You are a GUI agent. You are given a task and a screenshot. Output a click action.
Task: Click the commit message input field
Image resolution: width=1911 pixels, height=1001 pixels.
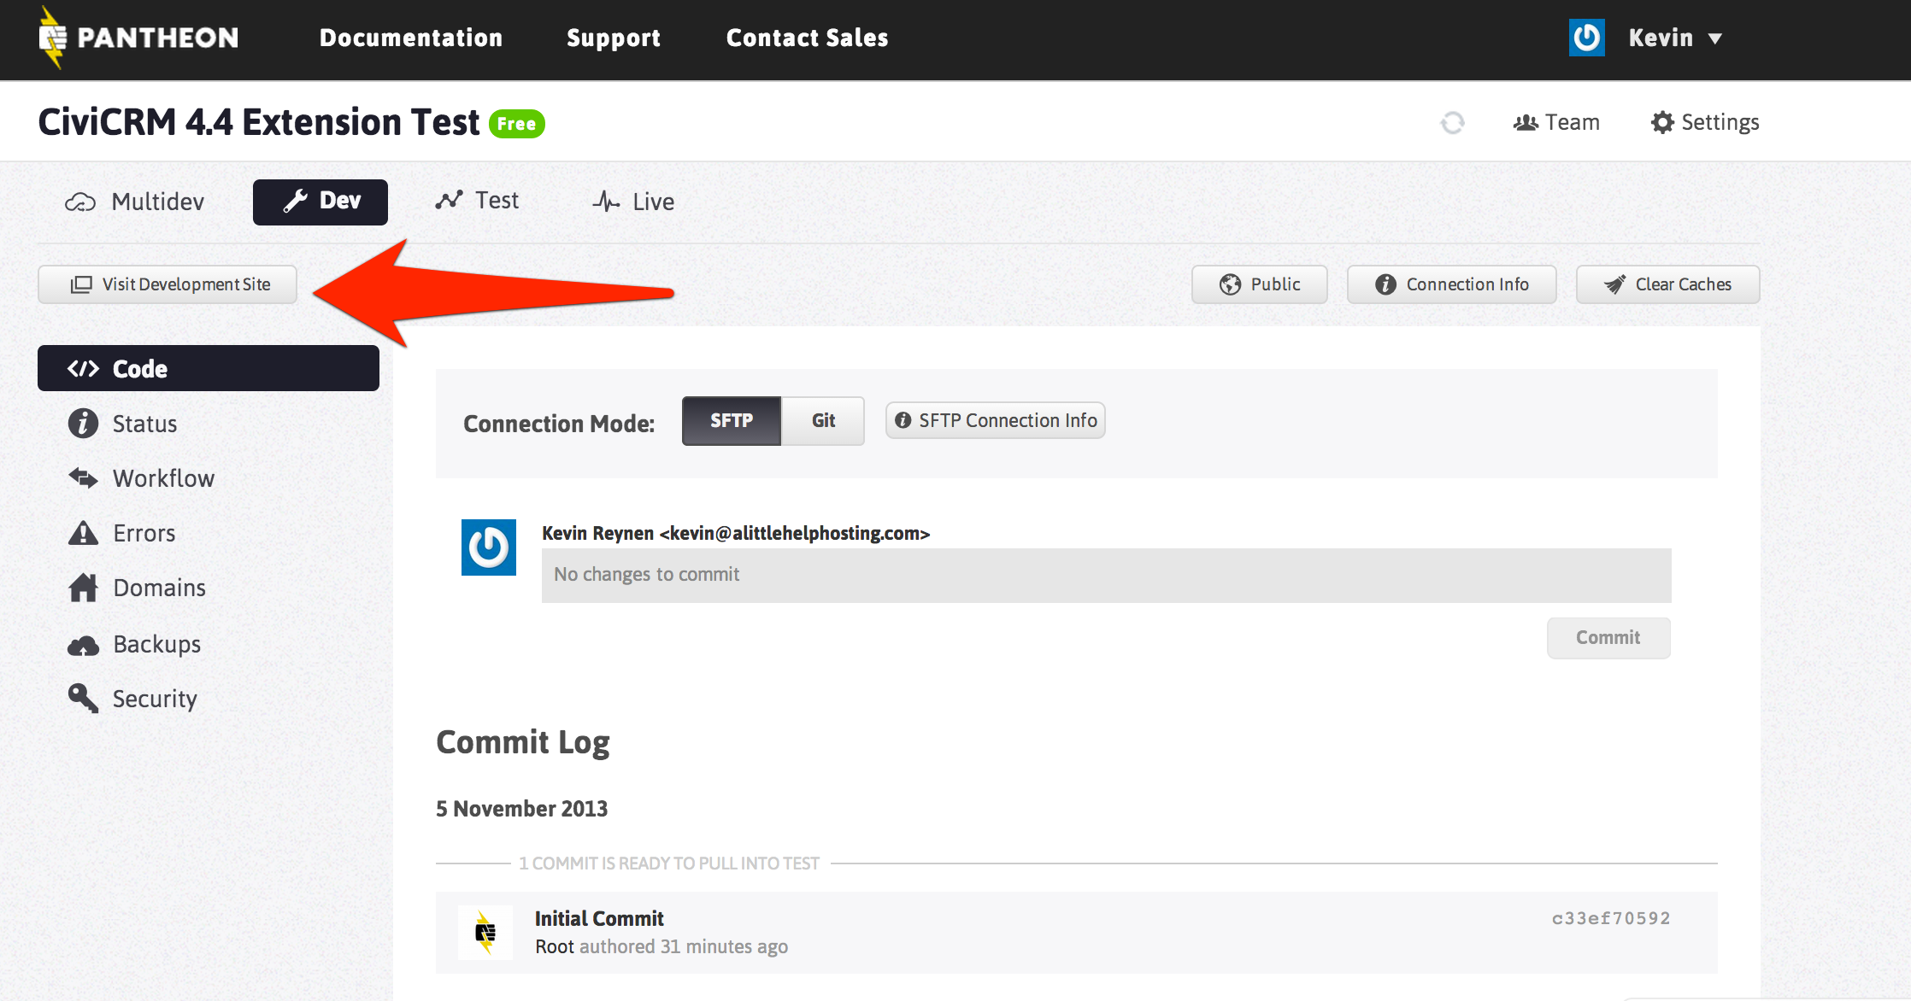[1106, 575]
